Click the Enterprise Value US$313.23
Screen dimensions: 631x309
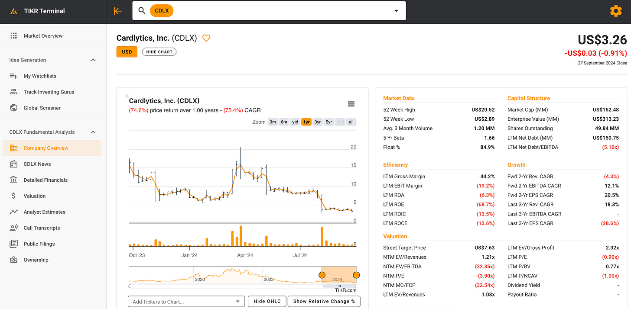[x=606, y=119]
